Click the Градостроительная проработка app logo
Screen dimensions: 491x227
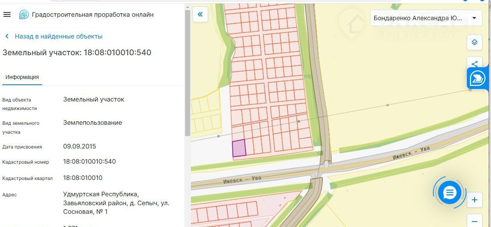[24, 15]
